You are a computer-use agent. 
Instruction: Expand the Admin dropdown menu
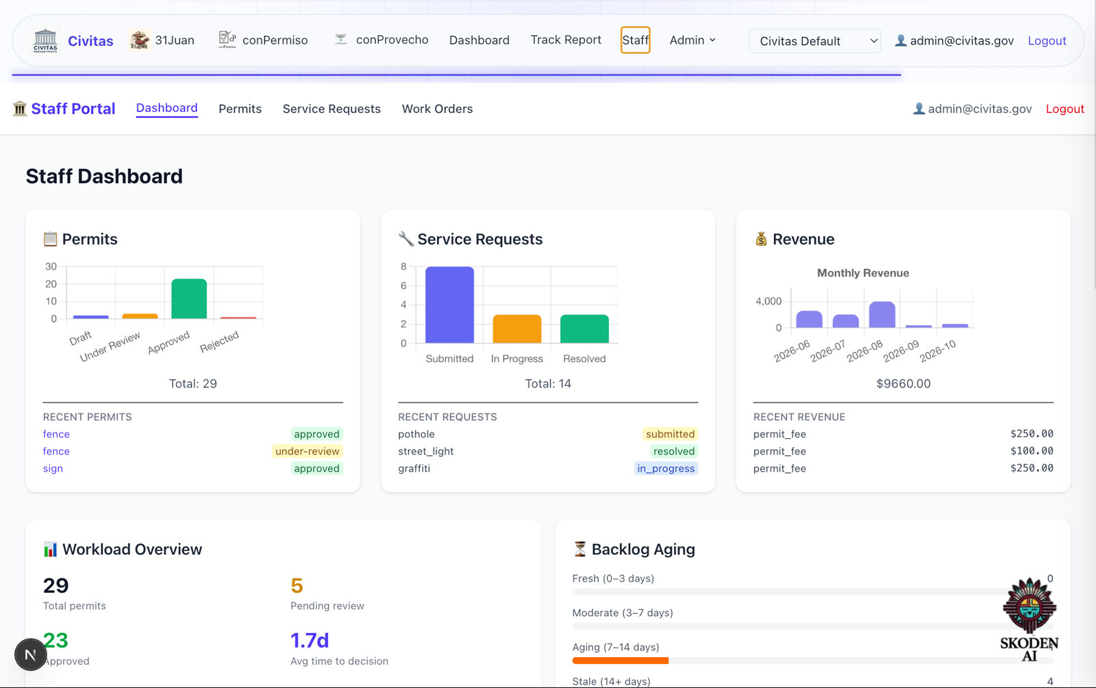[693, 40]
